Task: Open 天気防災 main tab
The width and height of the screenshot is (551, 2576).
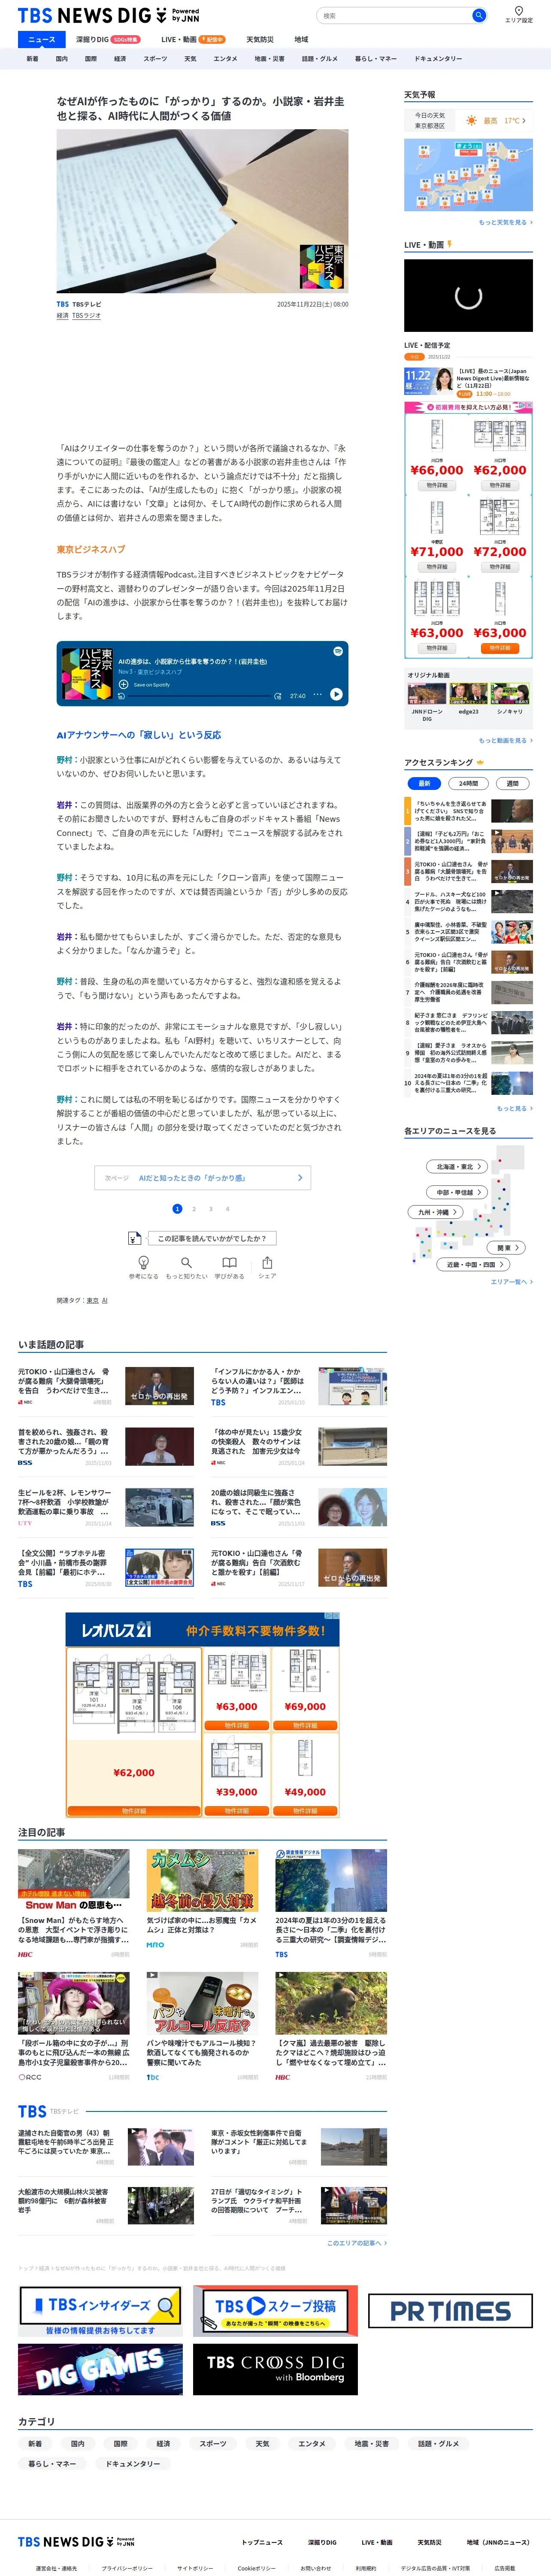Action: pos(260,39)
